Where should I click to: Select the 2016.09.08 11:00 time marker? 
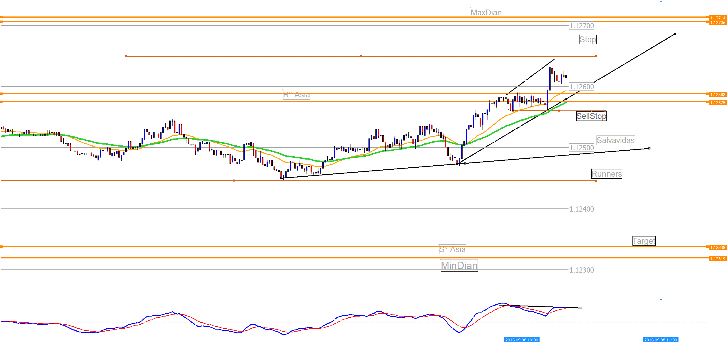tap(661, 340)
